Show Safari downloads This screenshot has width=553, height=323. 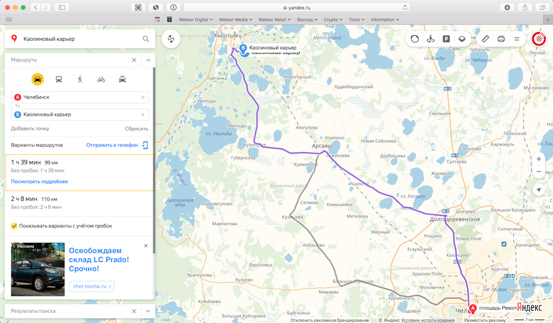pos(507,7)
